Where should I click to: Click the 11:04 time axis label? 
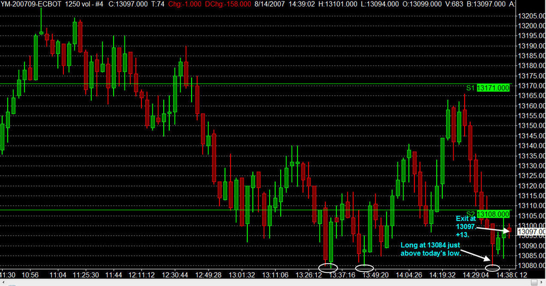pos(58,275)
